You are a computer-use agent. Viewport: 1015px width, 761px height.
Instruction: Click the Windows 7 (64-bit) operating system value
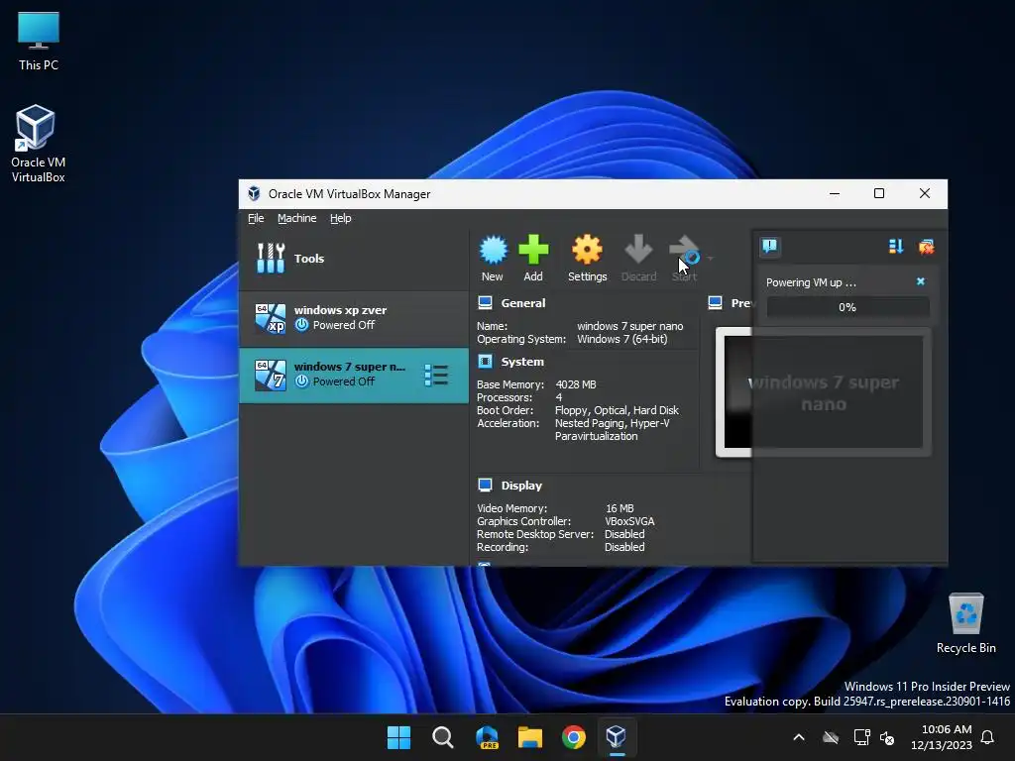click(x=622, y=339)
